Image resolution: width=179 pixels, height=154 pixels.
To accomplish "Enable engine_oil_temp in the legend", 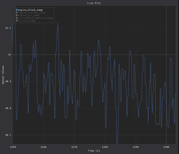I will point(28,15).
